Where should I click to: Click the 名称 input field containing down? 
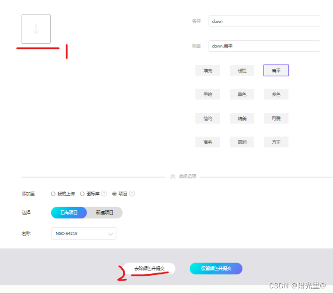(x=264, y=21)
